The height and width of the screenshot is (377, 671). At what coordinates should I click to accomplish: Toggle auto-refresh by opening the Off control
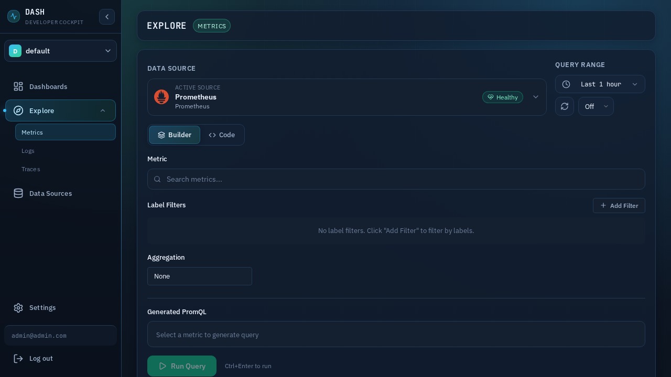coord(596,106)
